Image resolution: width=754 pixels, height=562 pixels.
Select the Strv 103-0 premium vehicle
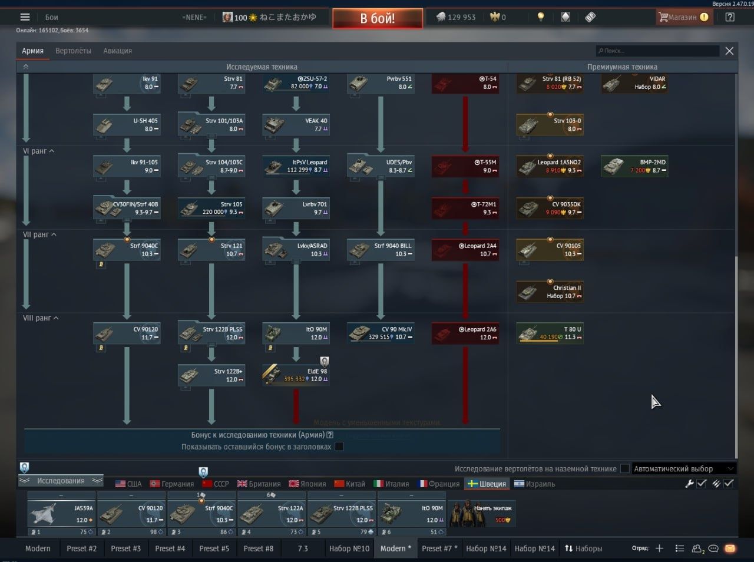550,124
